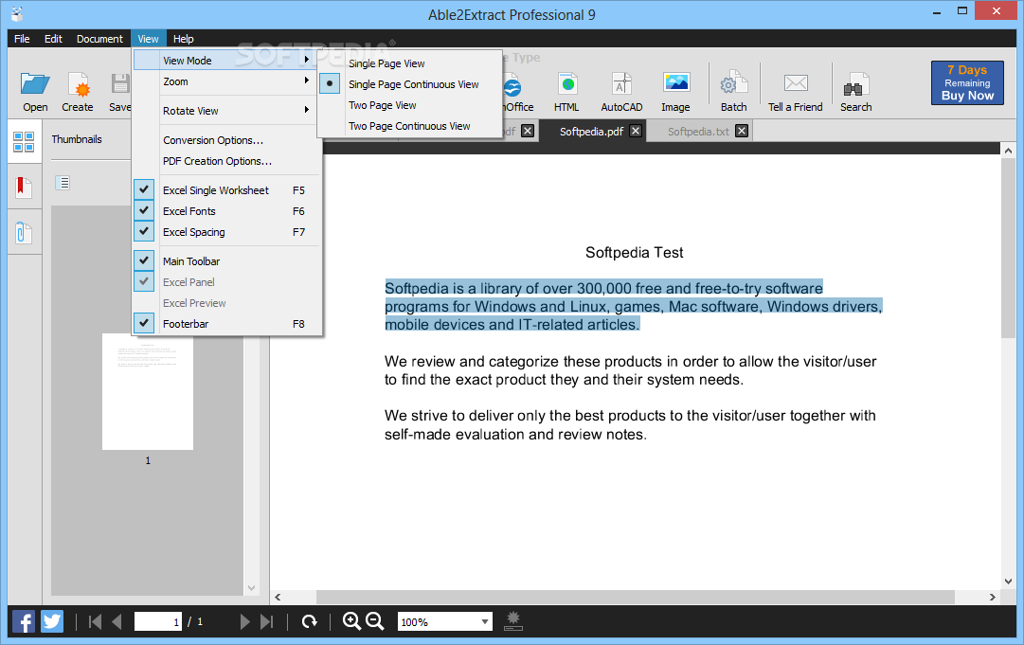Image resolution: width=1024 pixels, height=645 pixels.
Task: Switch to the Softpedia.txt tab
Action: [698, 132]
